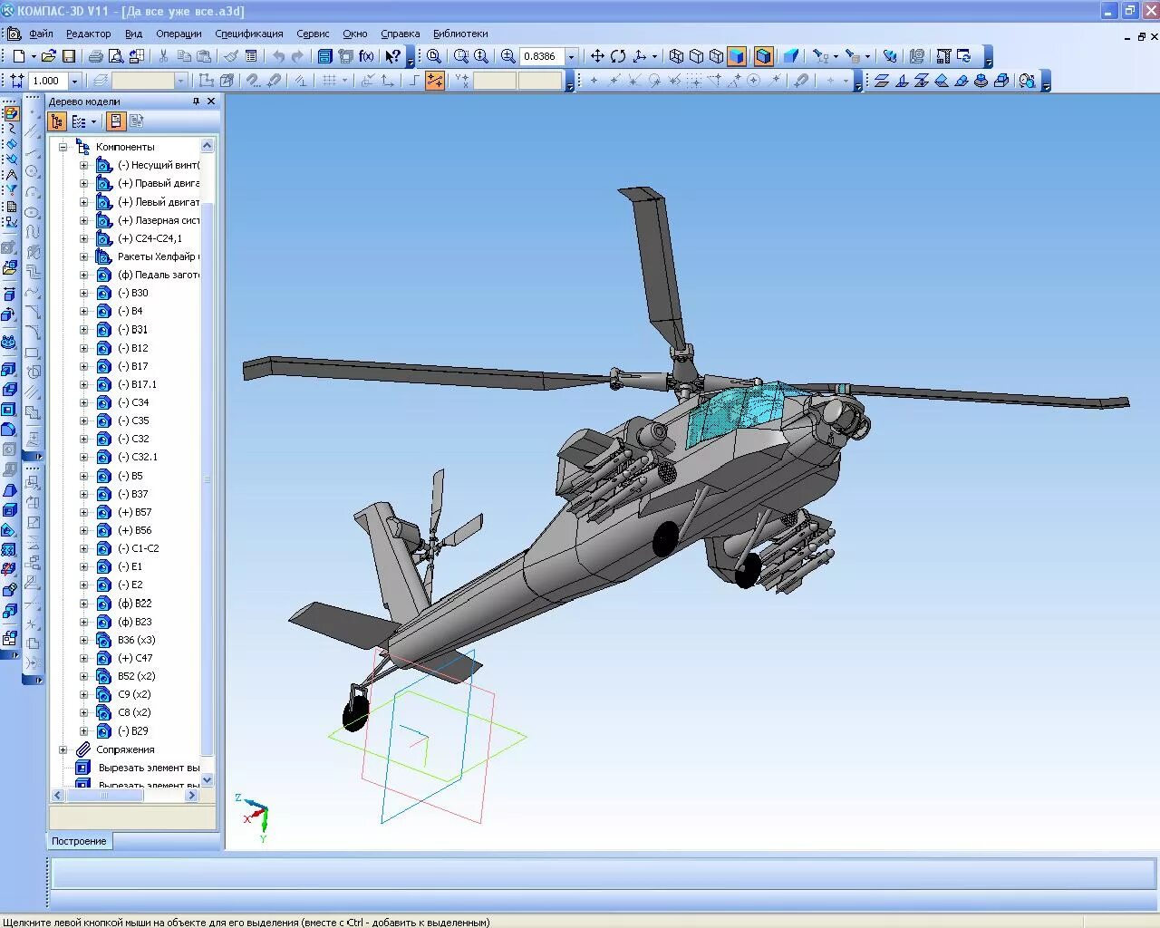
Task: Switch to hidden lines removed display
Action: coord(696,56)
